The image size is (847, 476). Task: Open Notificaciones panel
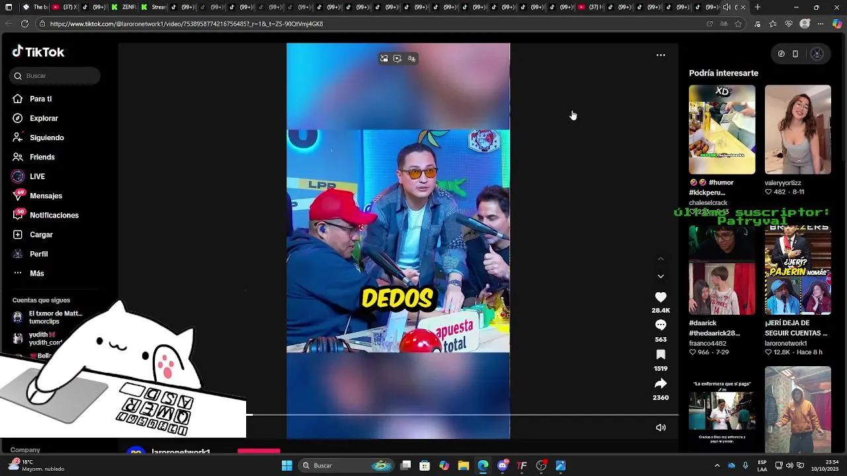coord(54,216)
